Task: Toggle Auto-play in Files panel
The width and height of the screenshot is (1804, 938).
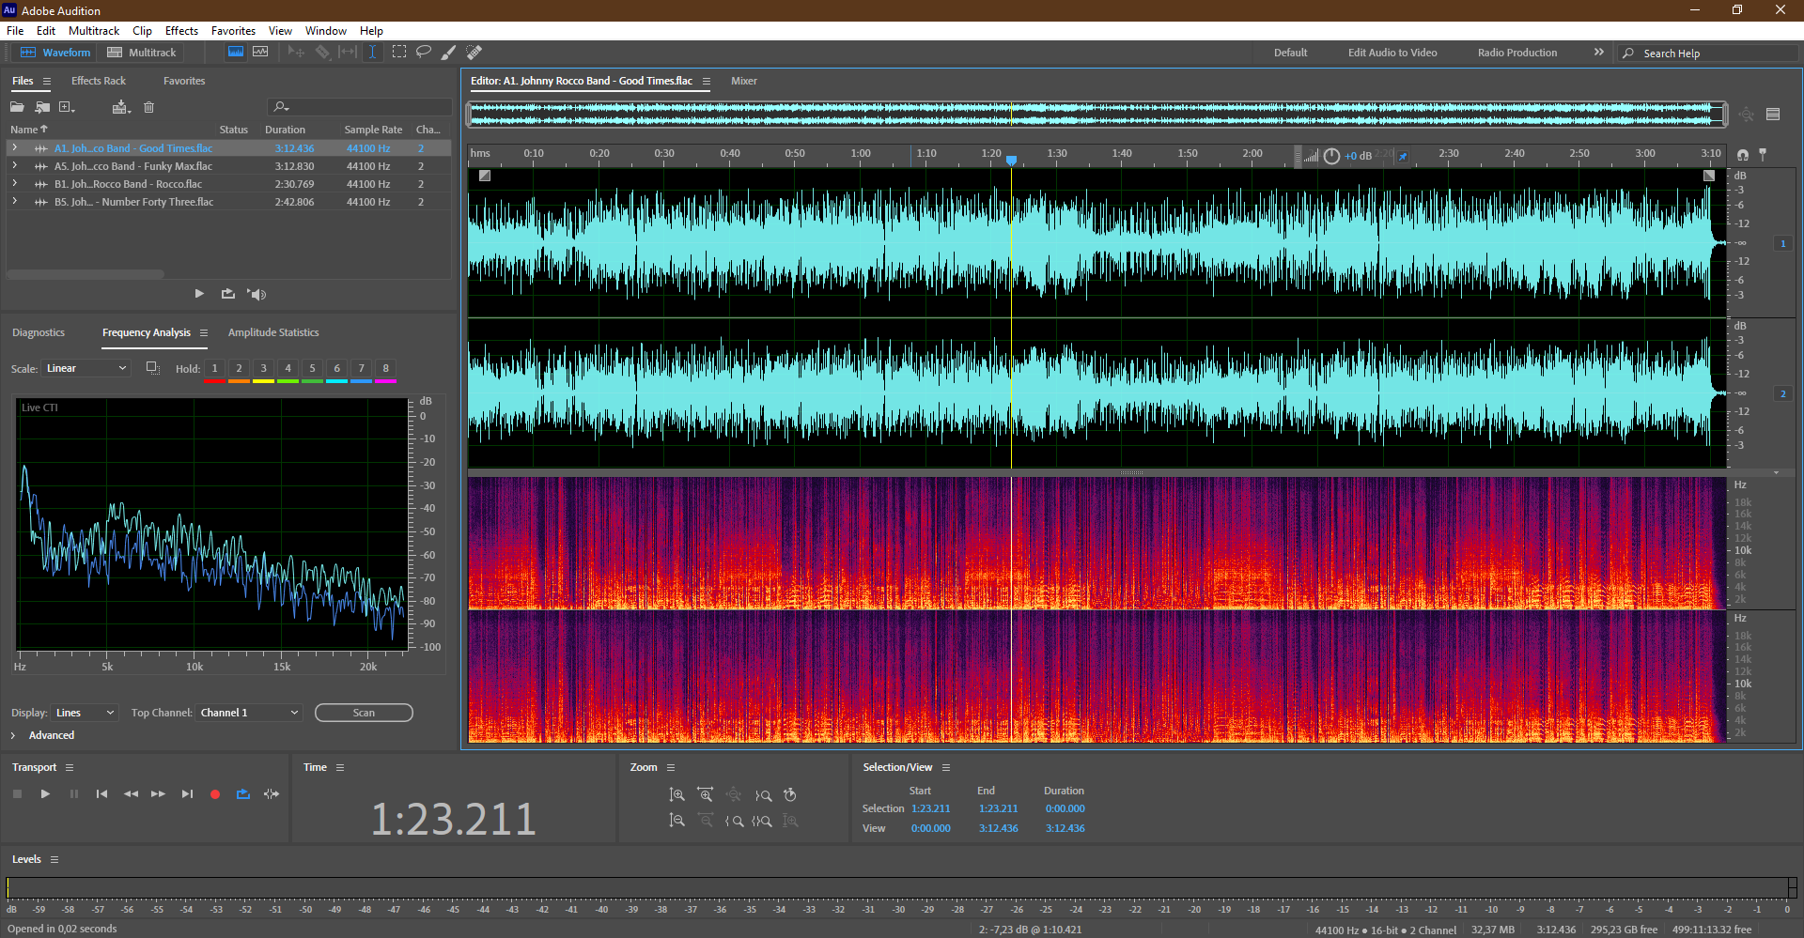Action: click(x=257, y=294)
